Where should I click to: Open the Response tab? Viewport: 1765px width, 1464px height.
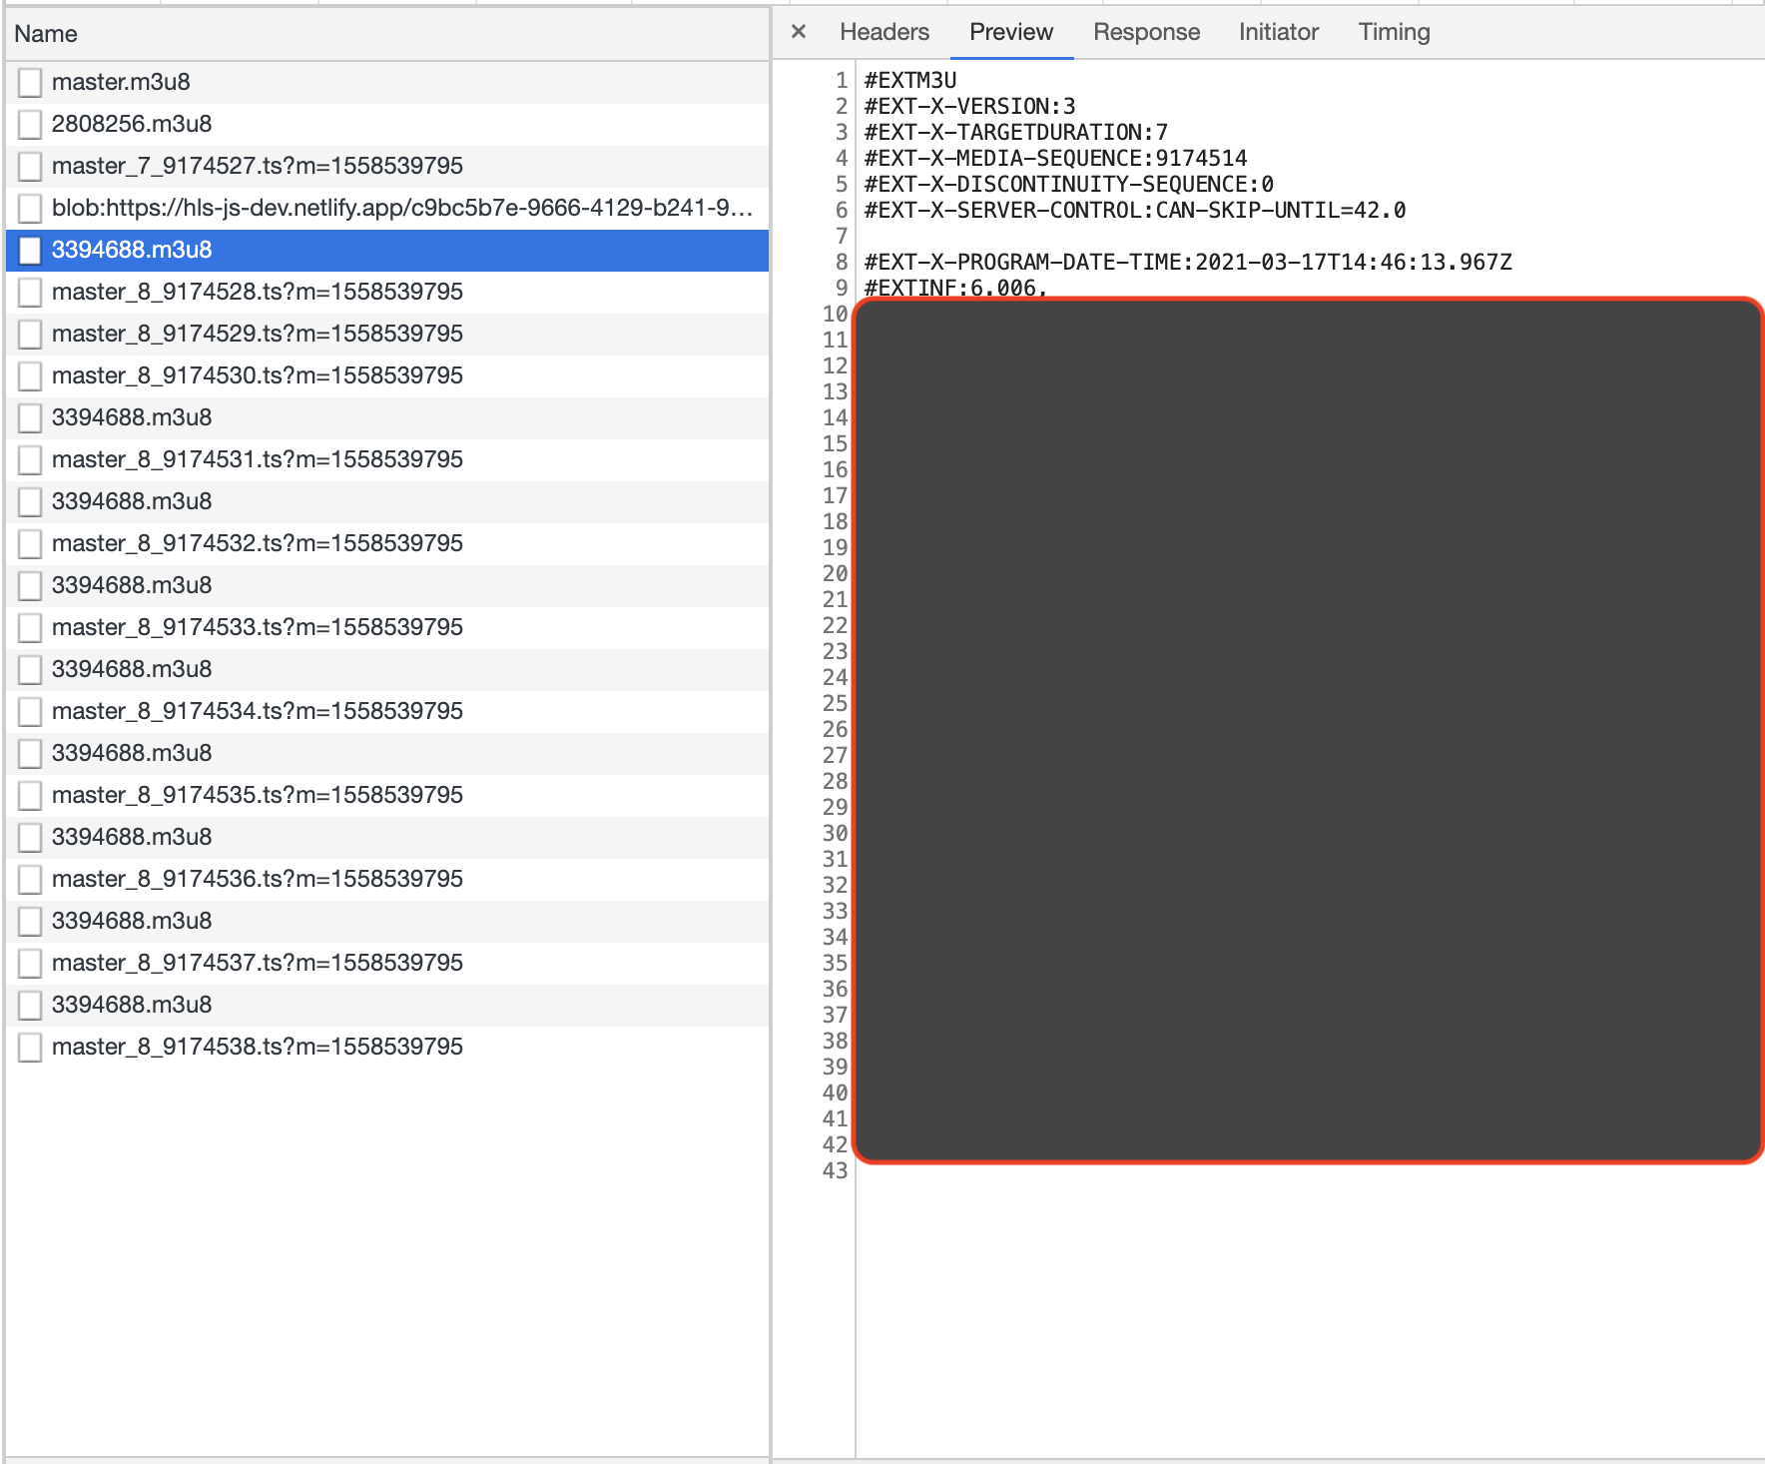click(x=1145, y=31)
